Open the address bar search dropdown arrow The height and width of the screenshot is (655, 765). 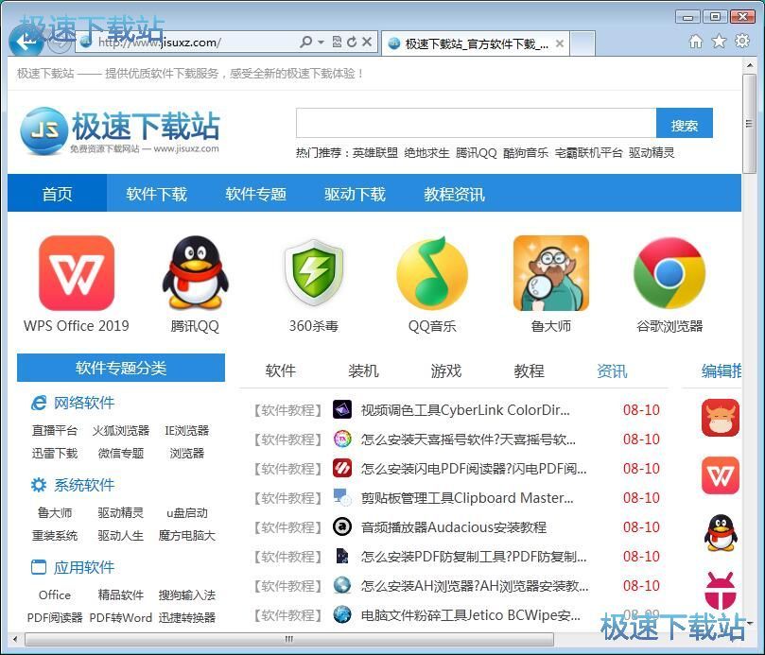321,43
